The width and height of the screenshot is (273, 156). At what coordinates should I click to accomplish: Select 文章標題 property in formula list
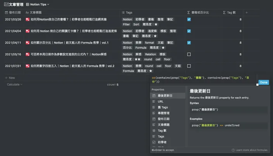[x=167, y=125]
